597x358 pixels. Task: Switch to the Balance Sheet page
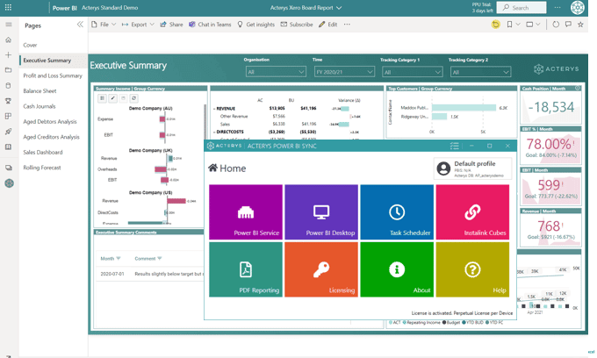click(40, 91)
